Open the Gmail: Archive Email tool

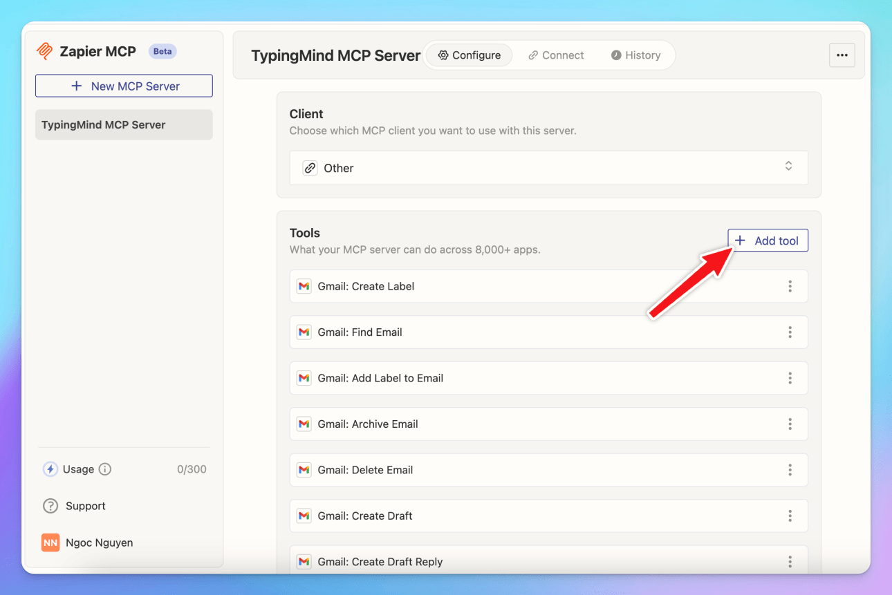click(548, 424)
